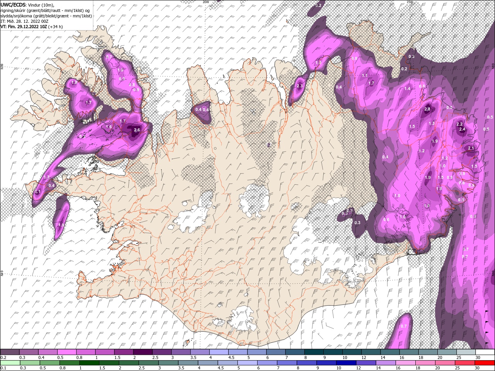Click the 2.3 snowfall value on map

tap(300, 86)
